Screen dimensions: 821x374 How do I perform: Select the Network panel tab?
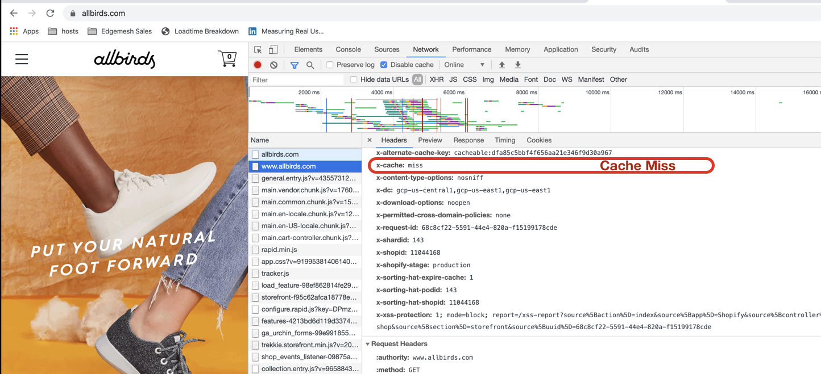click(426, 49)
